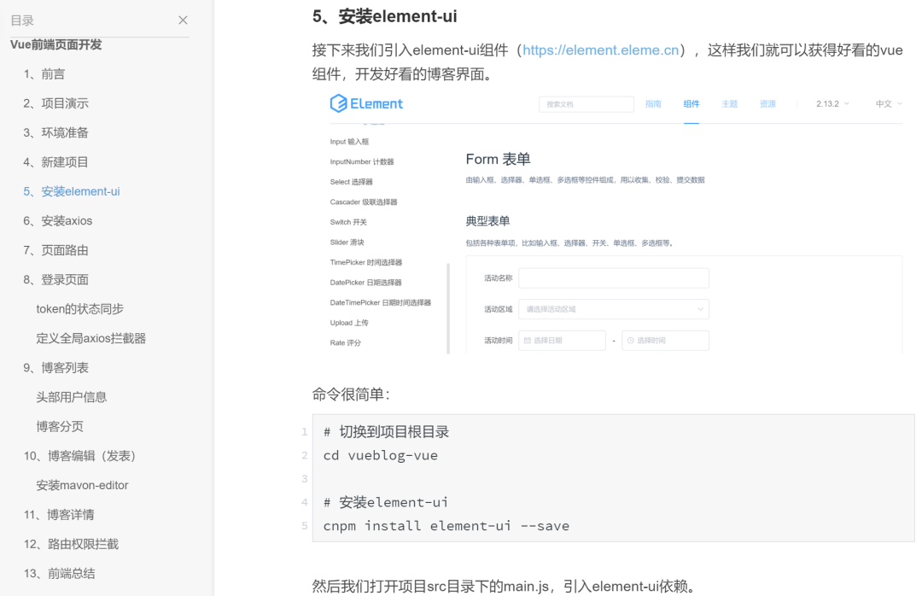Image resolution: width=922 pixels, height=596 pixels.
Task: Navigate to 9、博客列表
Action: (55, 368)
